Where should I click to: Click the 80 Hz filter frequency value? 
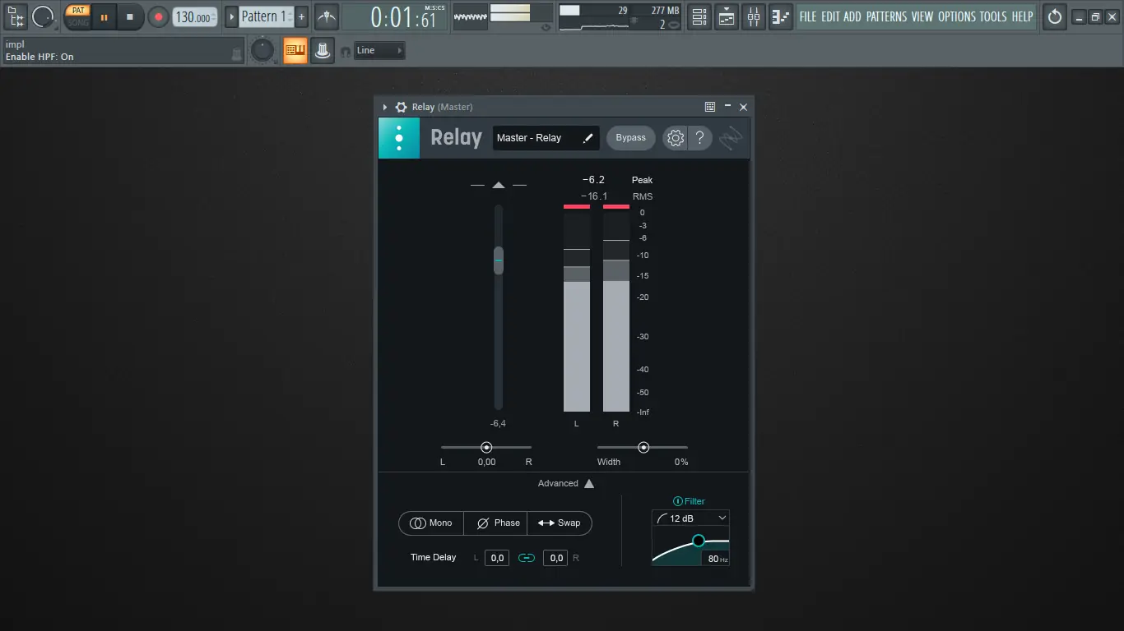pyautogui.click(x=718, y=560)
